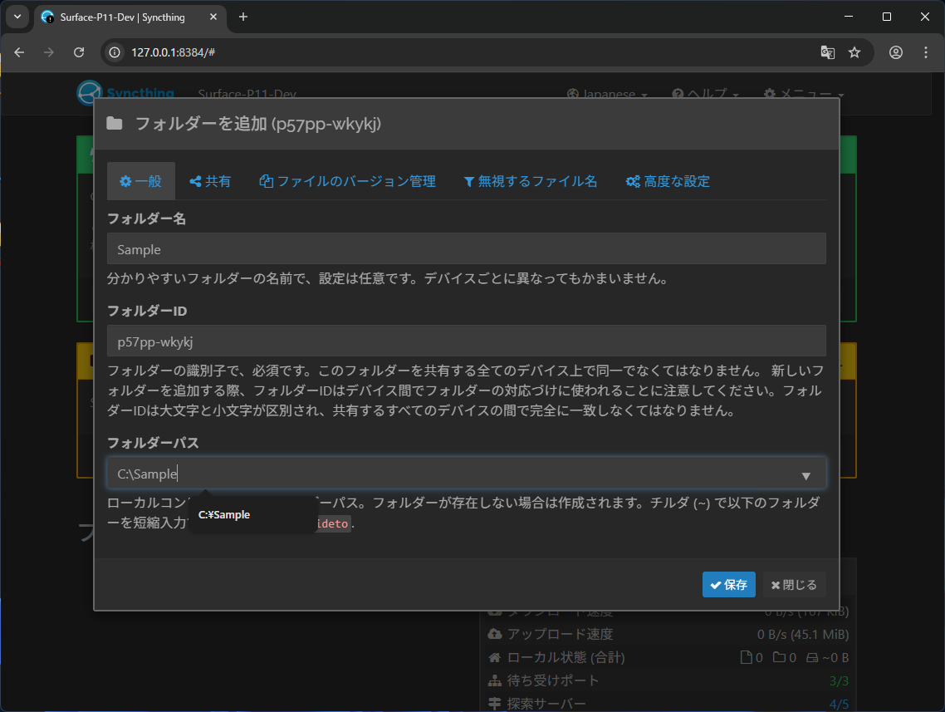Open the ヘルプ question-mark icon
Image resolution: width=945 pixels, height=712 pixels.
(677, 94)
